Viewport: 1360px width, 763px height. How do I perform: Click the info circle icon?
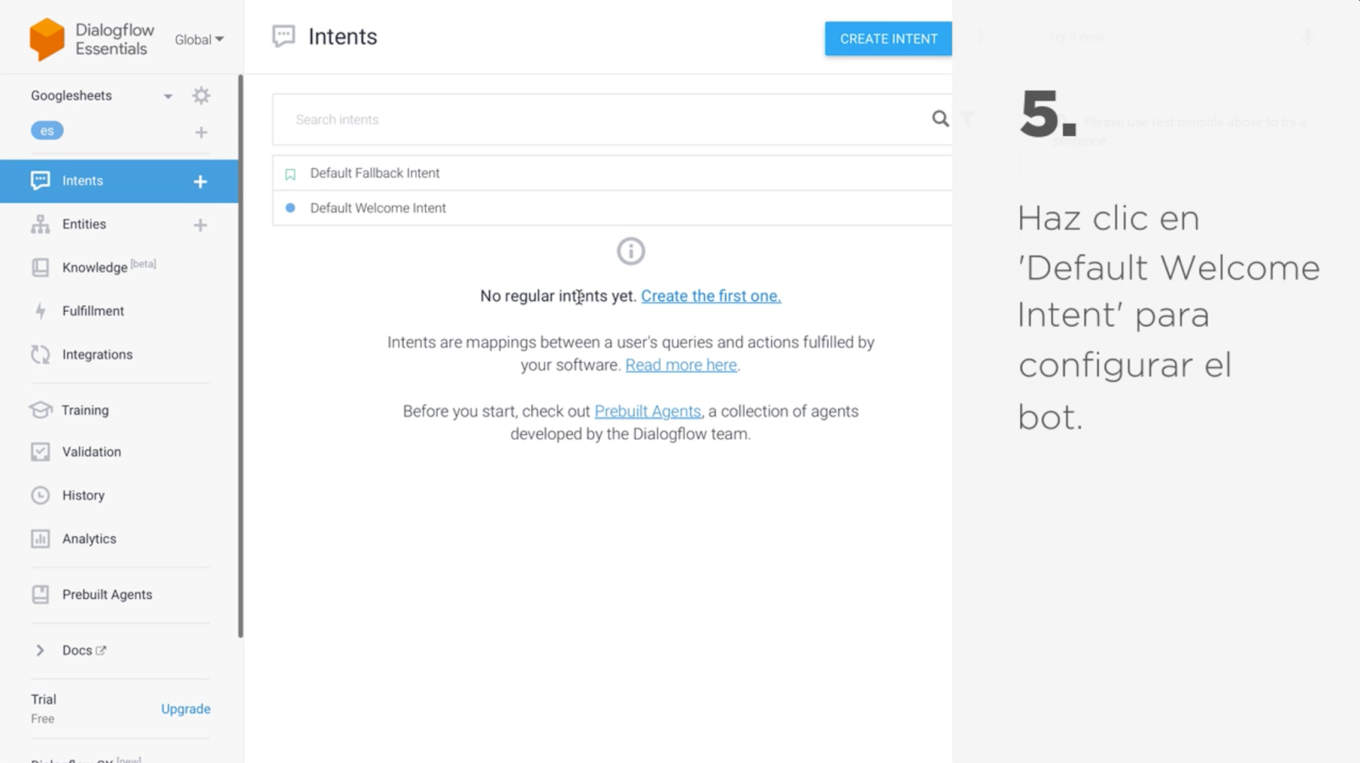[x=631, y=252]
